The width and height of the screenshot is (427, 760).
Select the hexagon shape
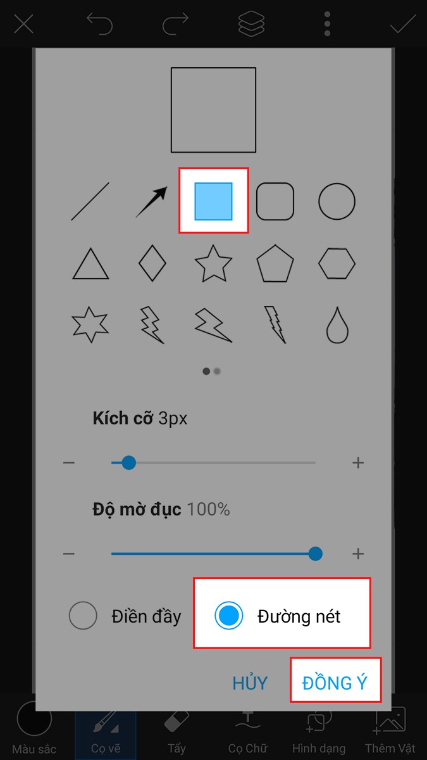coord(337,263)
